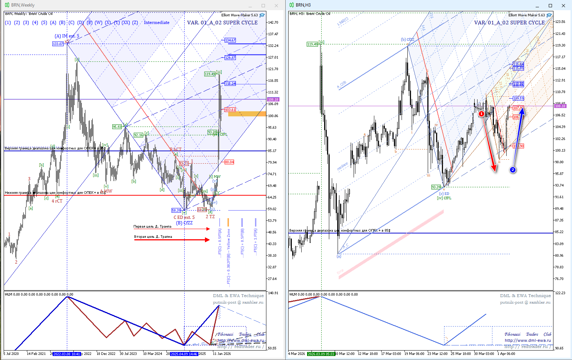Pick the (W) wave label button
This screenshot has width=572, height=360.
click(x=98, y=23)
